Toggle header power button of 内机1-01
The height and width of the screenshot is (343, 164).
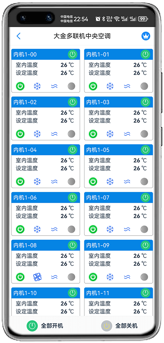(x=145, y=54)
